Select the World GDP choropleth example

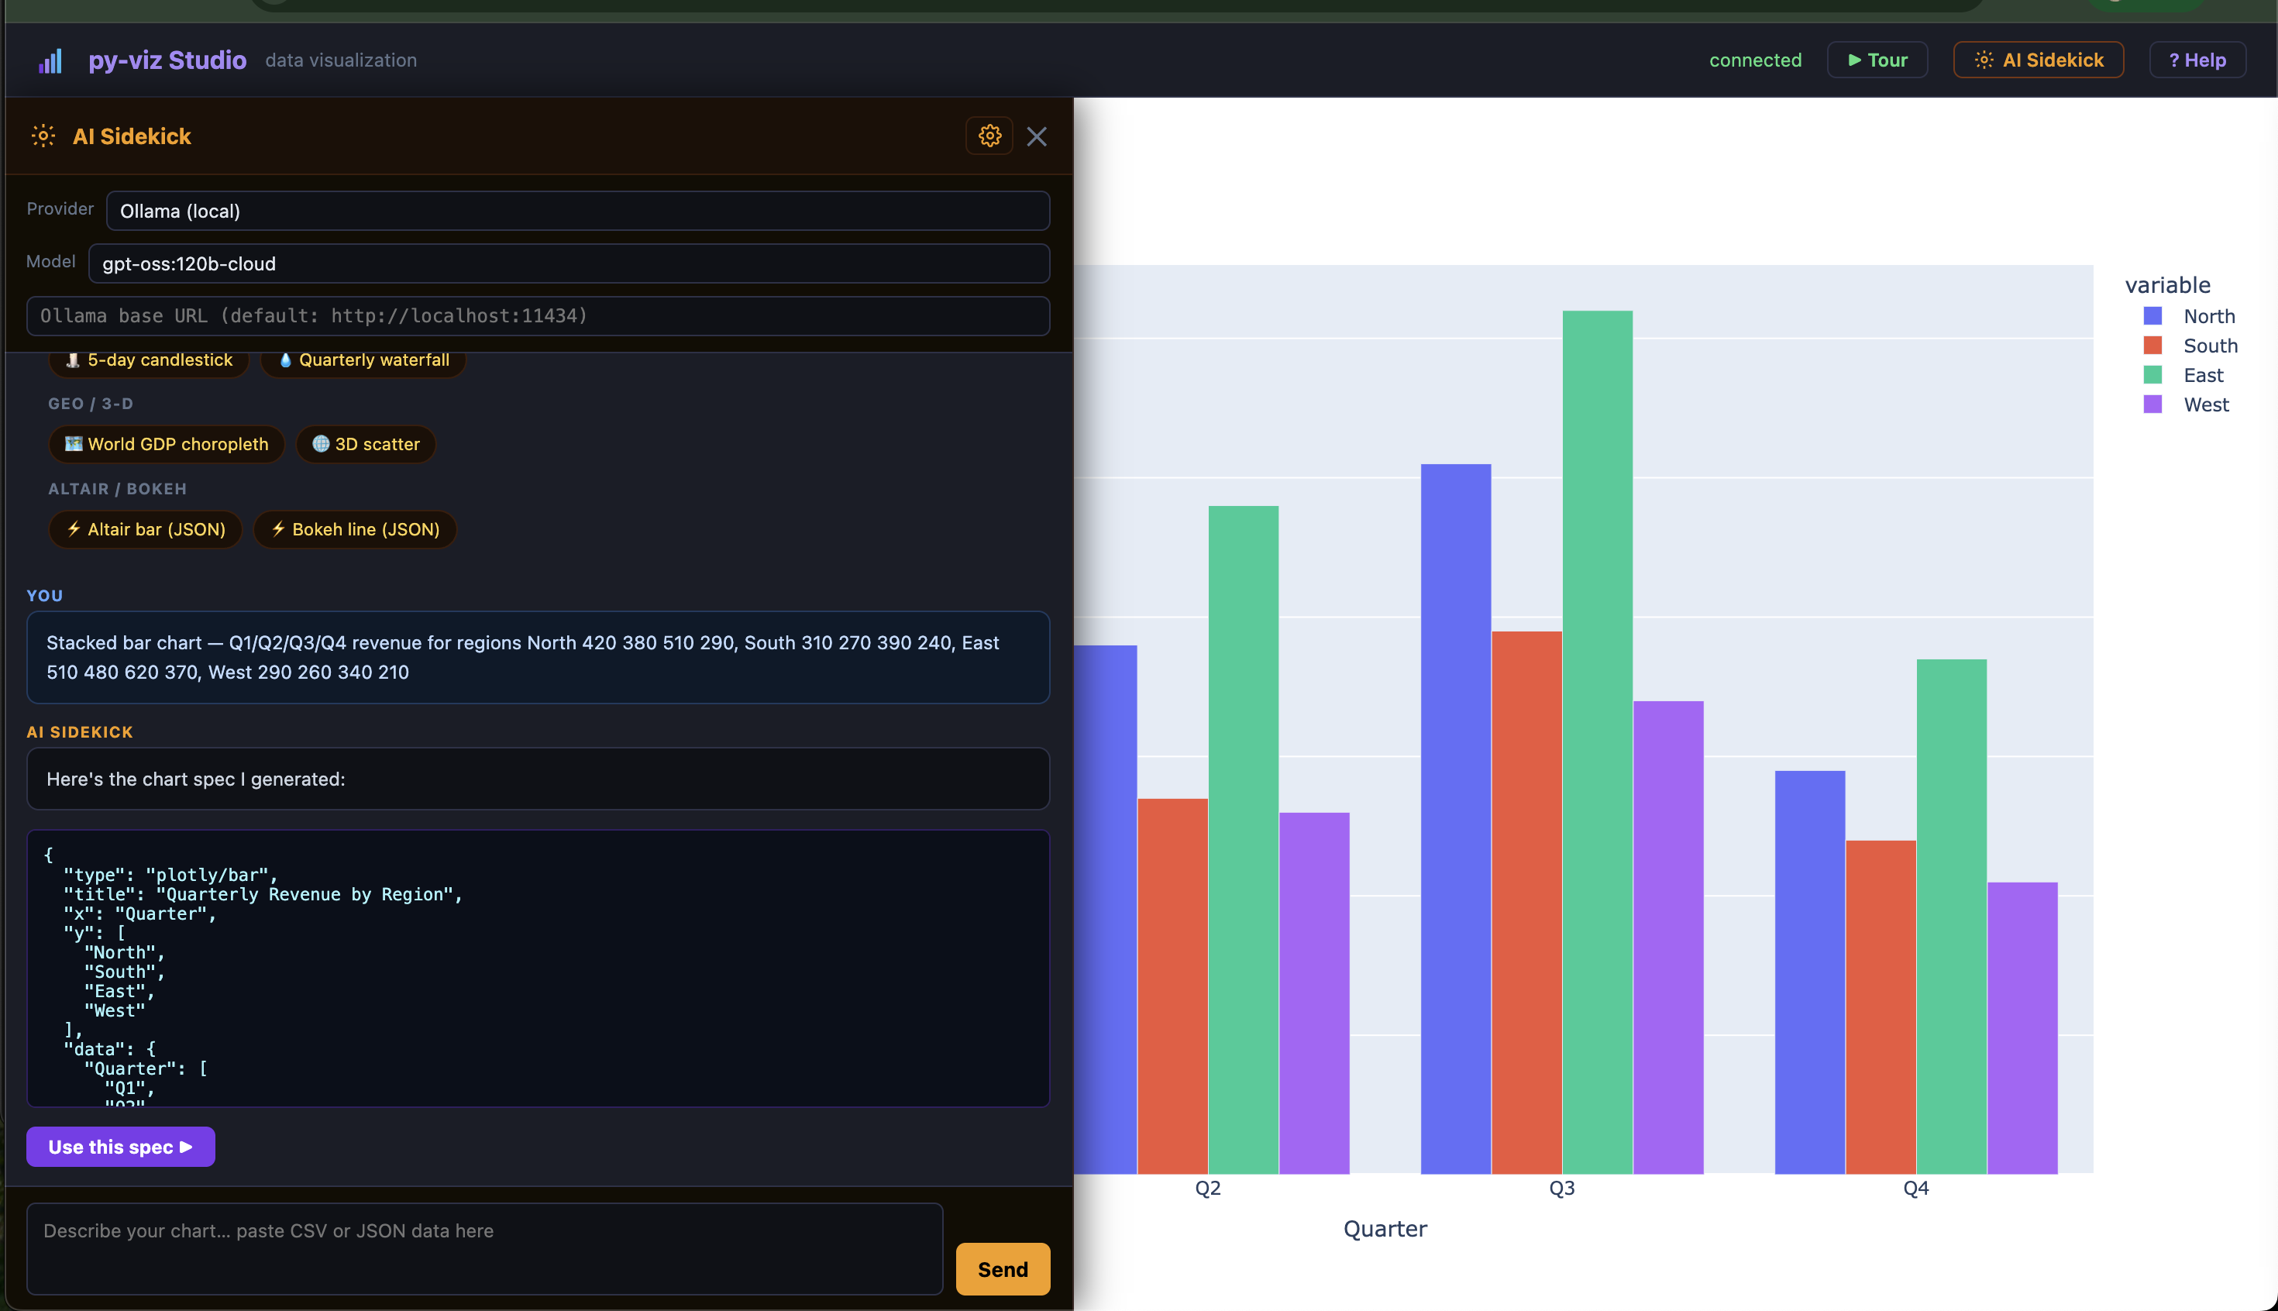pos(167,444)
